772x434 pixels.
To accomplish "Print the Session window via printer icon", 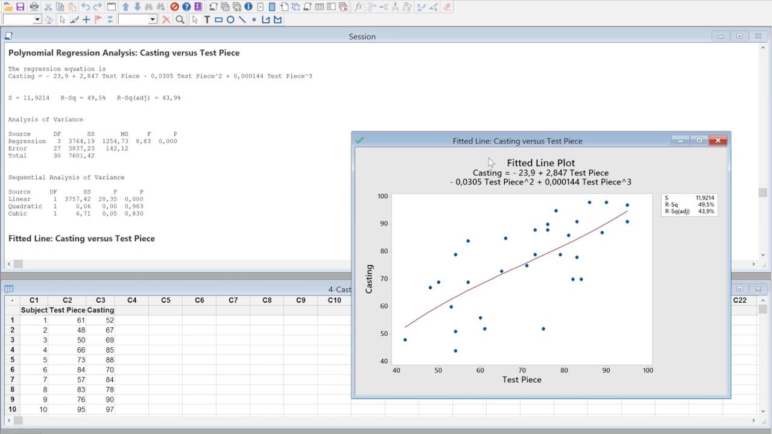I will pyautogui.click(x=34, y=7).
